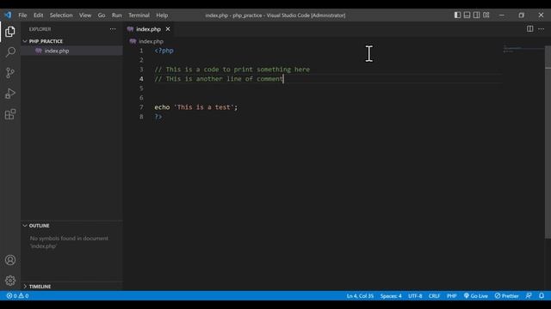Click the <?php opening tag
The height and width of the screenshot is (309, 551).
coord(164,51)
